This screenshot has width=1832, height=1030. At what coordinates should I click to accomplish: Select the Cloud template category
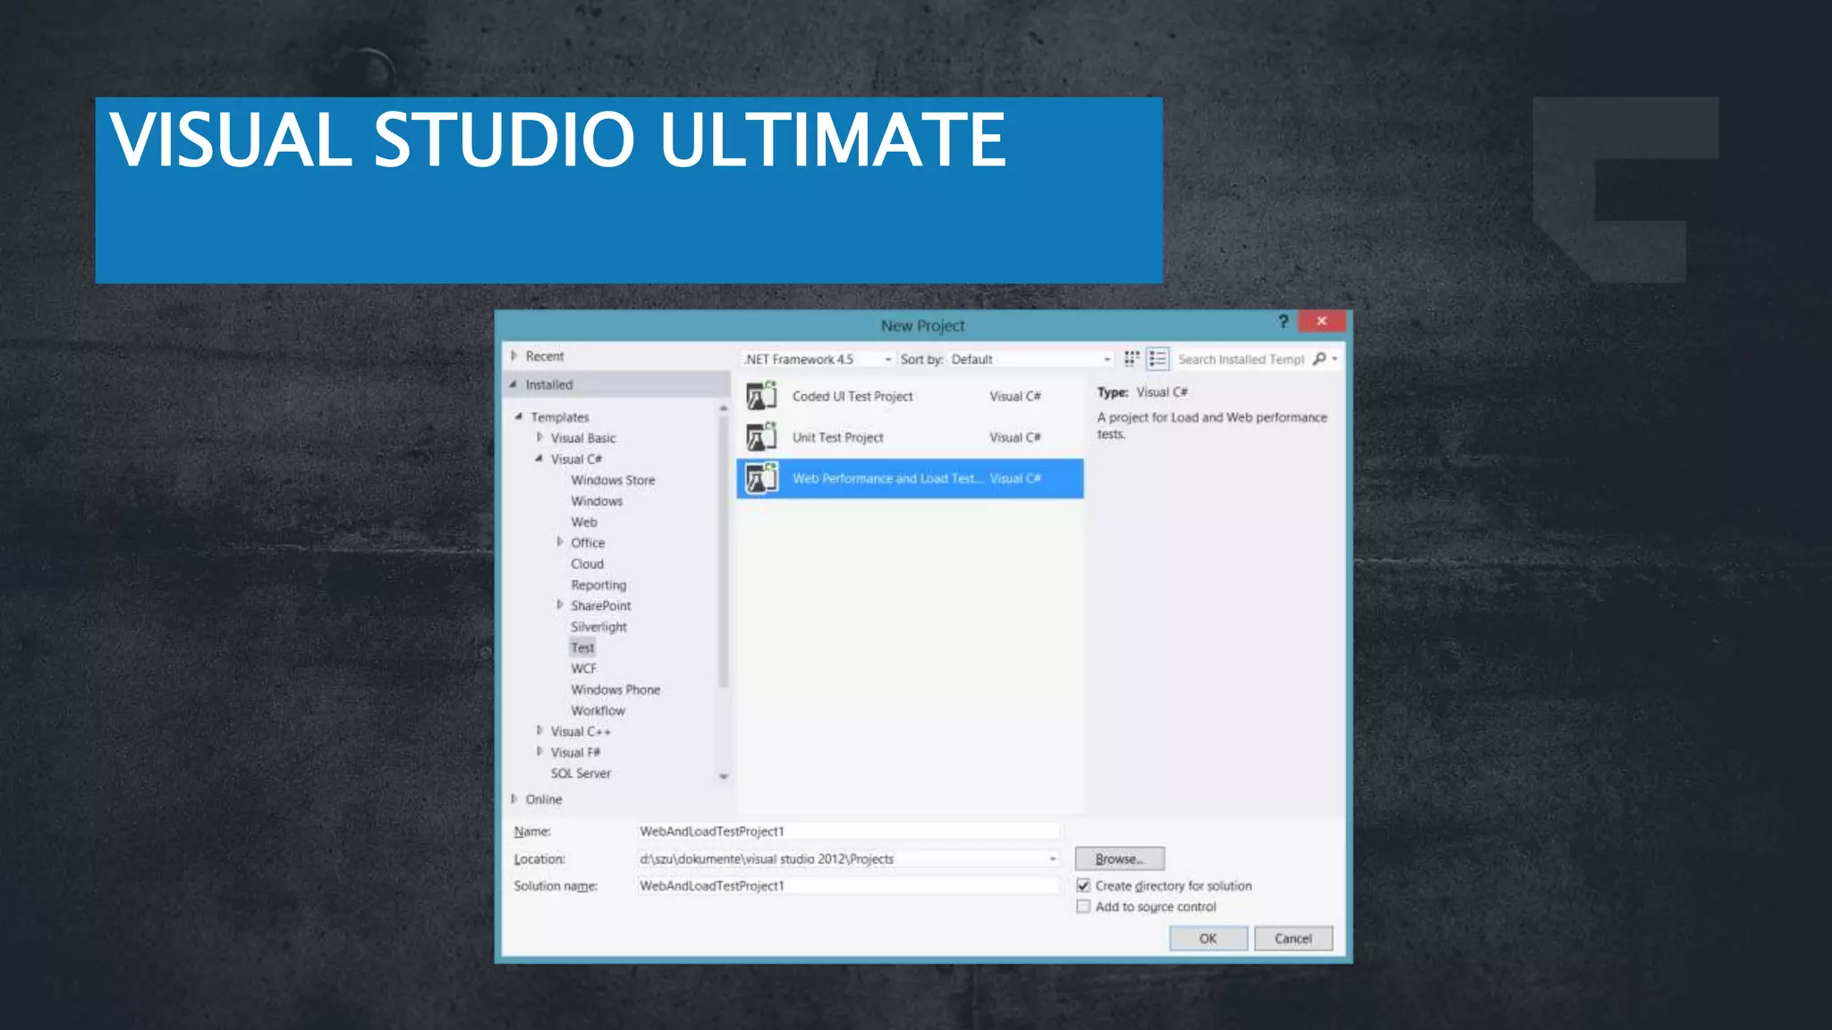tap(587, 564)
